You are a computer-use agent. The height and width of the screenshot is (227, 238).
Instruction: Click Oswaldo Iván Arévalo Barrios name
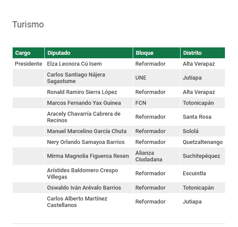click(x=84, y=188)
